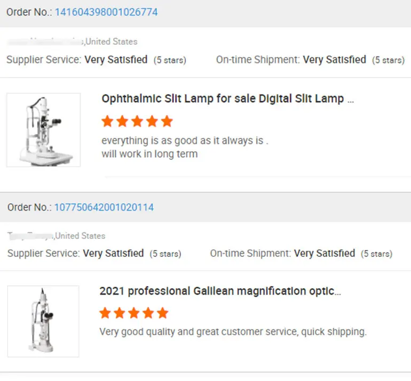
Task: Click third star of the Galilean magnification product rating
Action: coord(134,313)
